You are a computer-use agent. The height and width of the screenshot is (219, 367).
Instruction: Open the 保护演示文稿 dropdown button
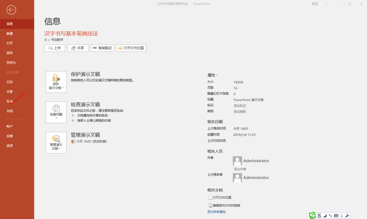pos(56,82)
